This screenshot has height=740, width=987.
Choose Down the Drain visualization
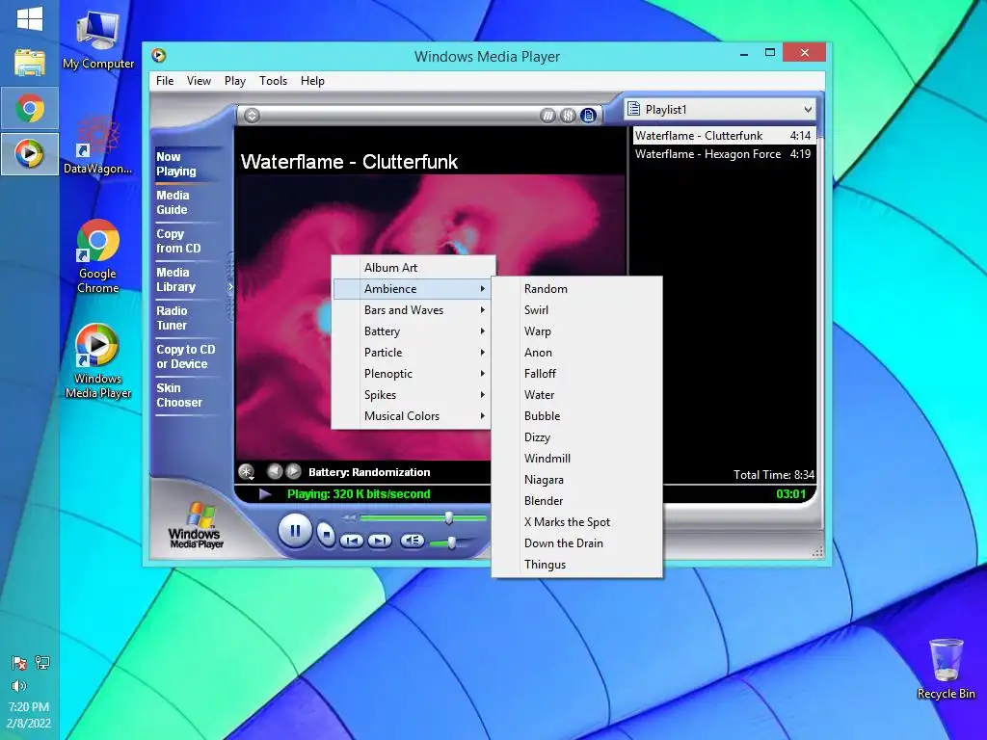(576, 543)
